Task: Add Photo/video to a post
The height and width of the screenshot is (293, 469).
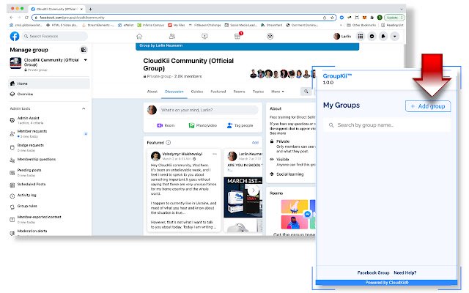Action: 203,125
